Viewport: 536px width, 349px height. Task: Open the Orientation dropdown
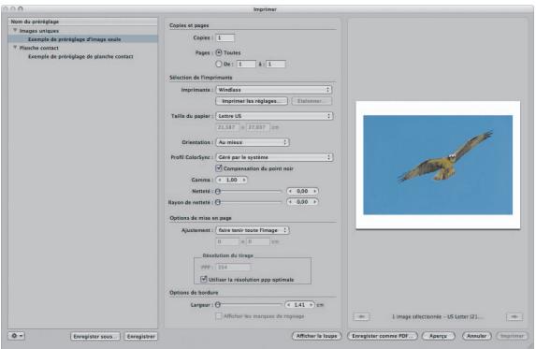tap(253, 142)
